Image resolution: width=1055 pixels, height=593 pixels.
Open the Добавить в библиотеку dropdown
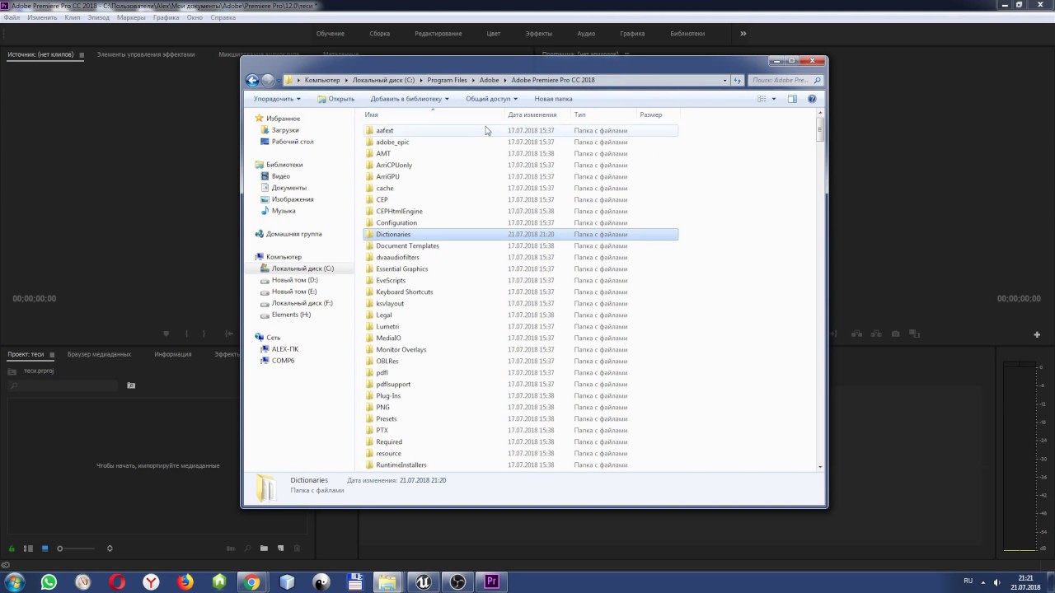(410, 99)
